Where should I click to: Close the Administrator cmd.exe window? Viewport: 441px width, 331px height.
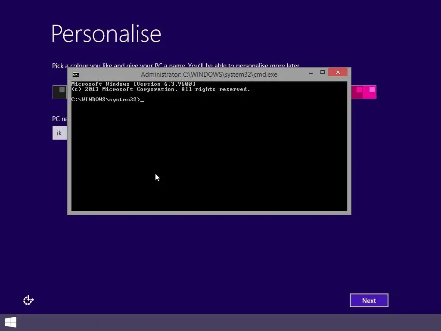[x=338, y=72]
